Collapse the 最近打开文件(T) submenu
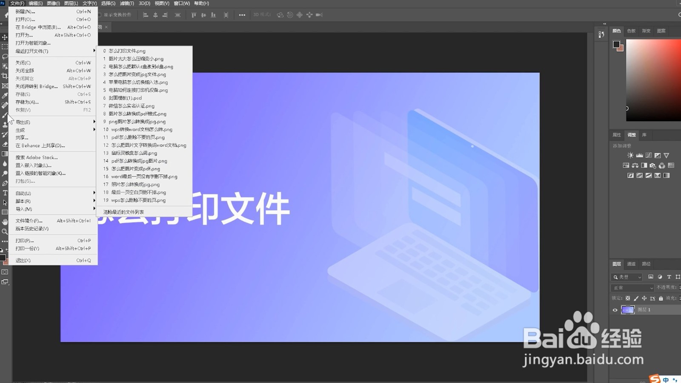This screenshot has height=383, width=681. pyautogui.click(x=53, y=51)
